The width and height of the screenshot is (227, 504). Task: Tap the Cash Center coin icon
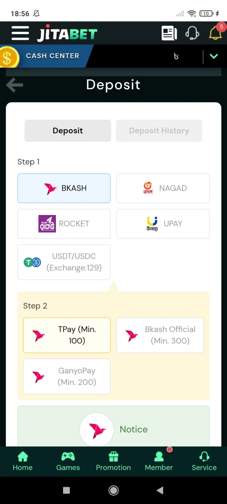[x=9, y=56]
